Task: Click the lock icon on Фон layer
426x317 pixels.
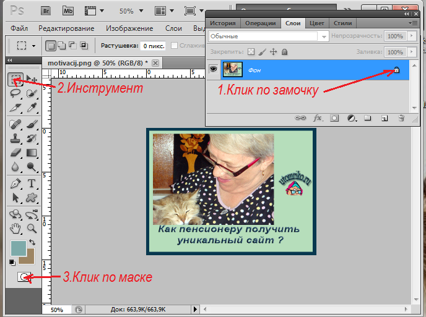Action: pos(397,70)
